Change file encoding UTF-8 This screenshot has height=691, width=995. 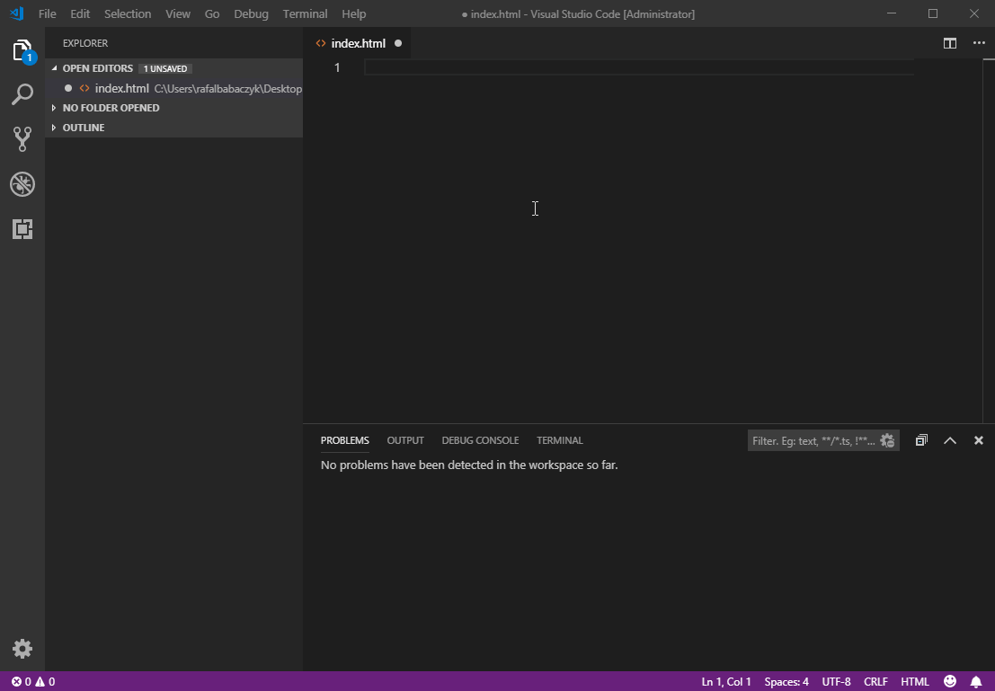click(837, 681)
